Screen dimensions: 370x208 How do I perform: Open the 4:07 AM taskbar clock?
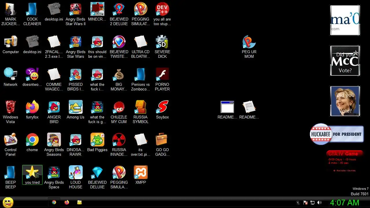click(344, 203)
